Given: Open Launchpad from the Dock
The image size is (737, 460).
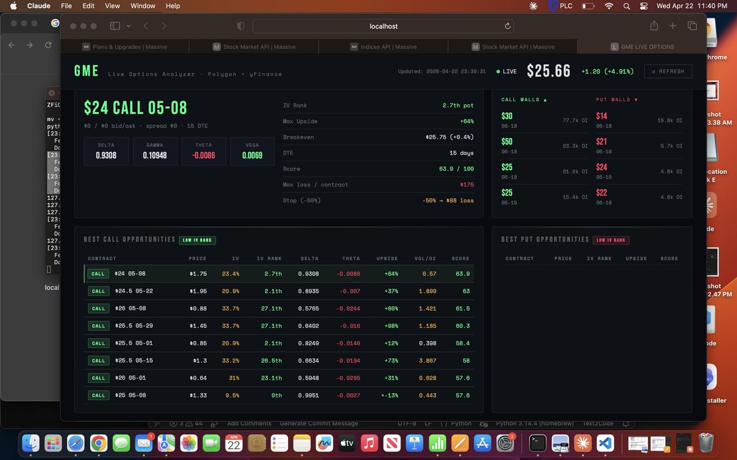Looking at the screenshot, I should [x=53, y=442].
